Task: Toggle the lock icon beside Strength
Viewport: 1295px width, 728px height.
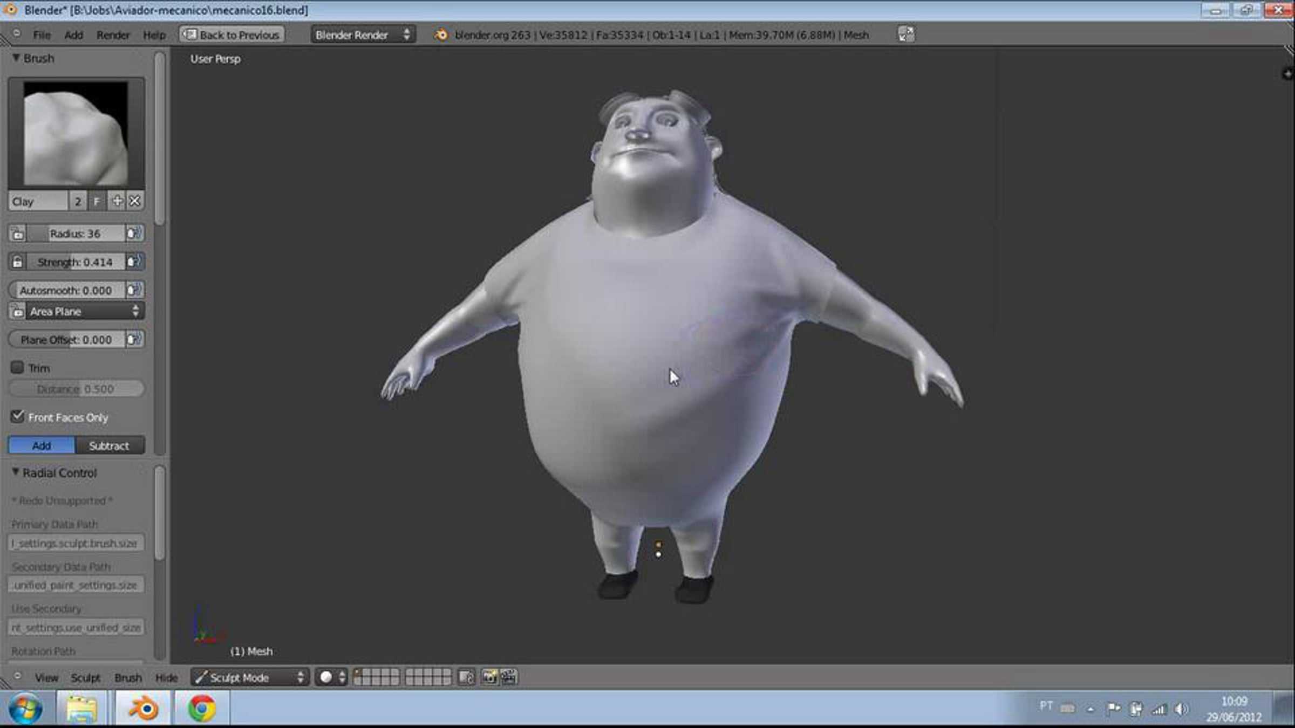Action: point(17,262)
